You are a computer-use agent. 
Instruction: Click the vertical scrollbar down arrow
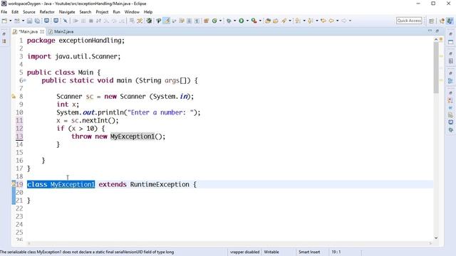[x=436, y=238]
